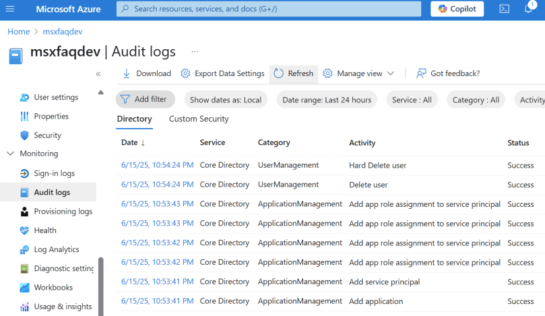Open Provisioning logs in sidebar
The width and height of the screenshot is (545, 316).
pyautogui.click(x=63, y=212)
